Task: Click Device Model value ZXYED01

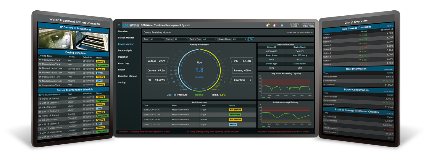Action: point(300,51)
